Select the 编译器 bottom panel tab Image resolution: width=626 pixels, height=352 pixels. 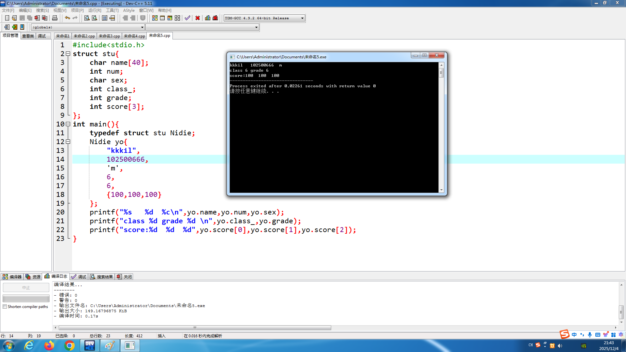12,277
